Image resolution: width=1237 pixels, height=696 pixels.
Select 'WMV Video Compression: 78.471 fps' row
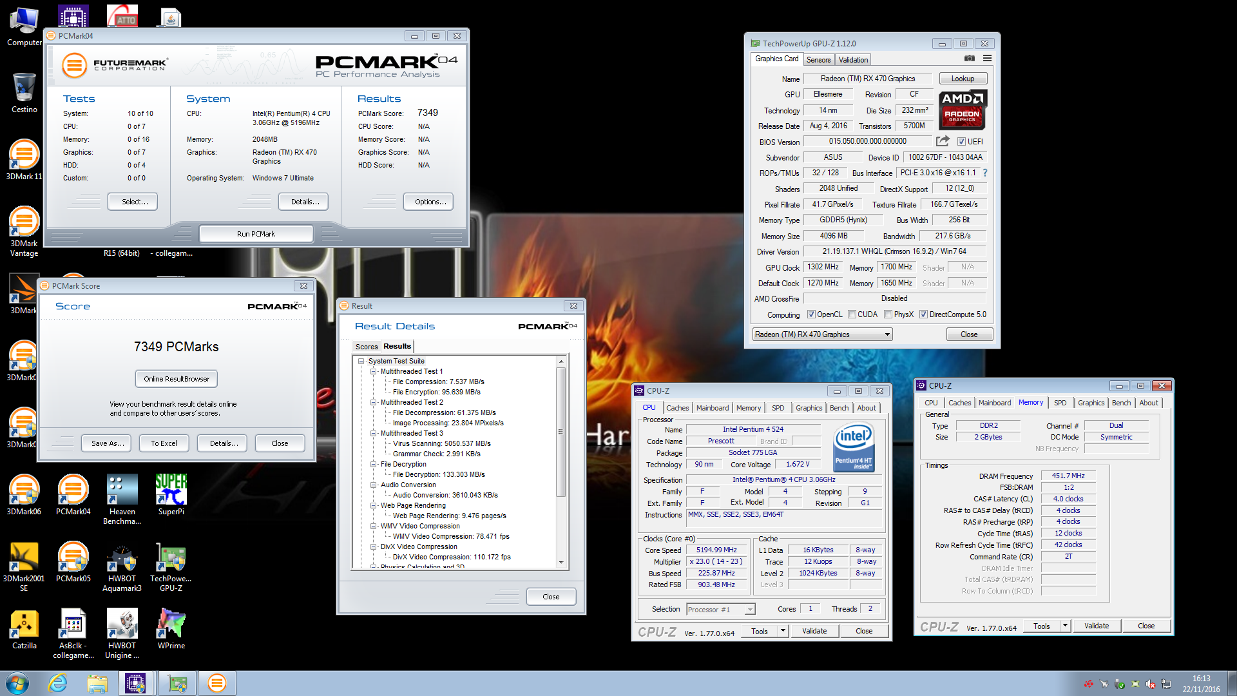click(451, 537)
